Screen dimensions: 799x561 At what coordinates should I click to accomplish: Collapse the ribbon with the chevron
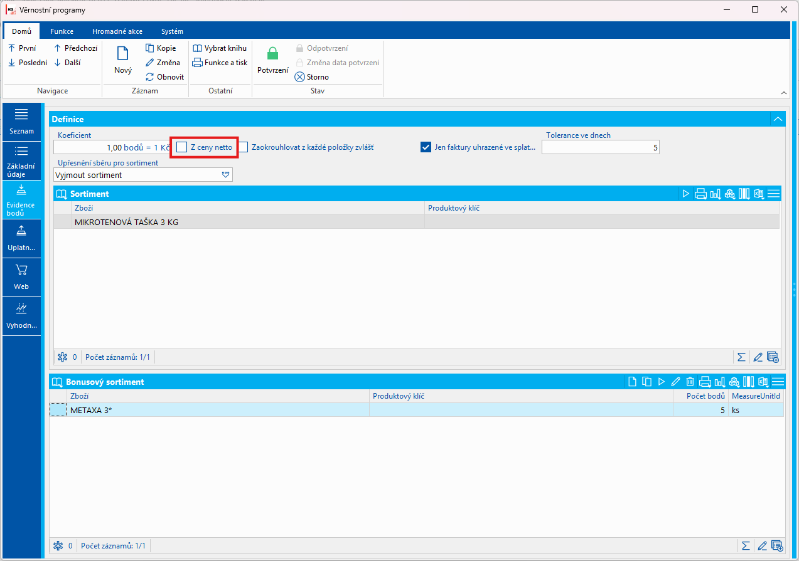(784, 93)
